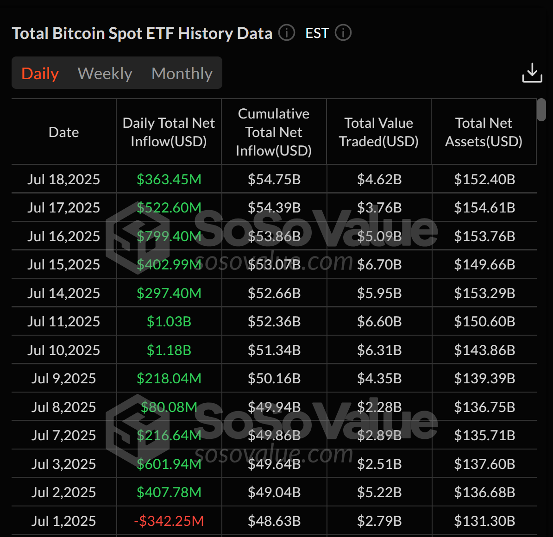The height and width of the screenshot is (537, 553).
Task: Open the download icon to export data
Action: coord(532,73)
